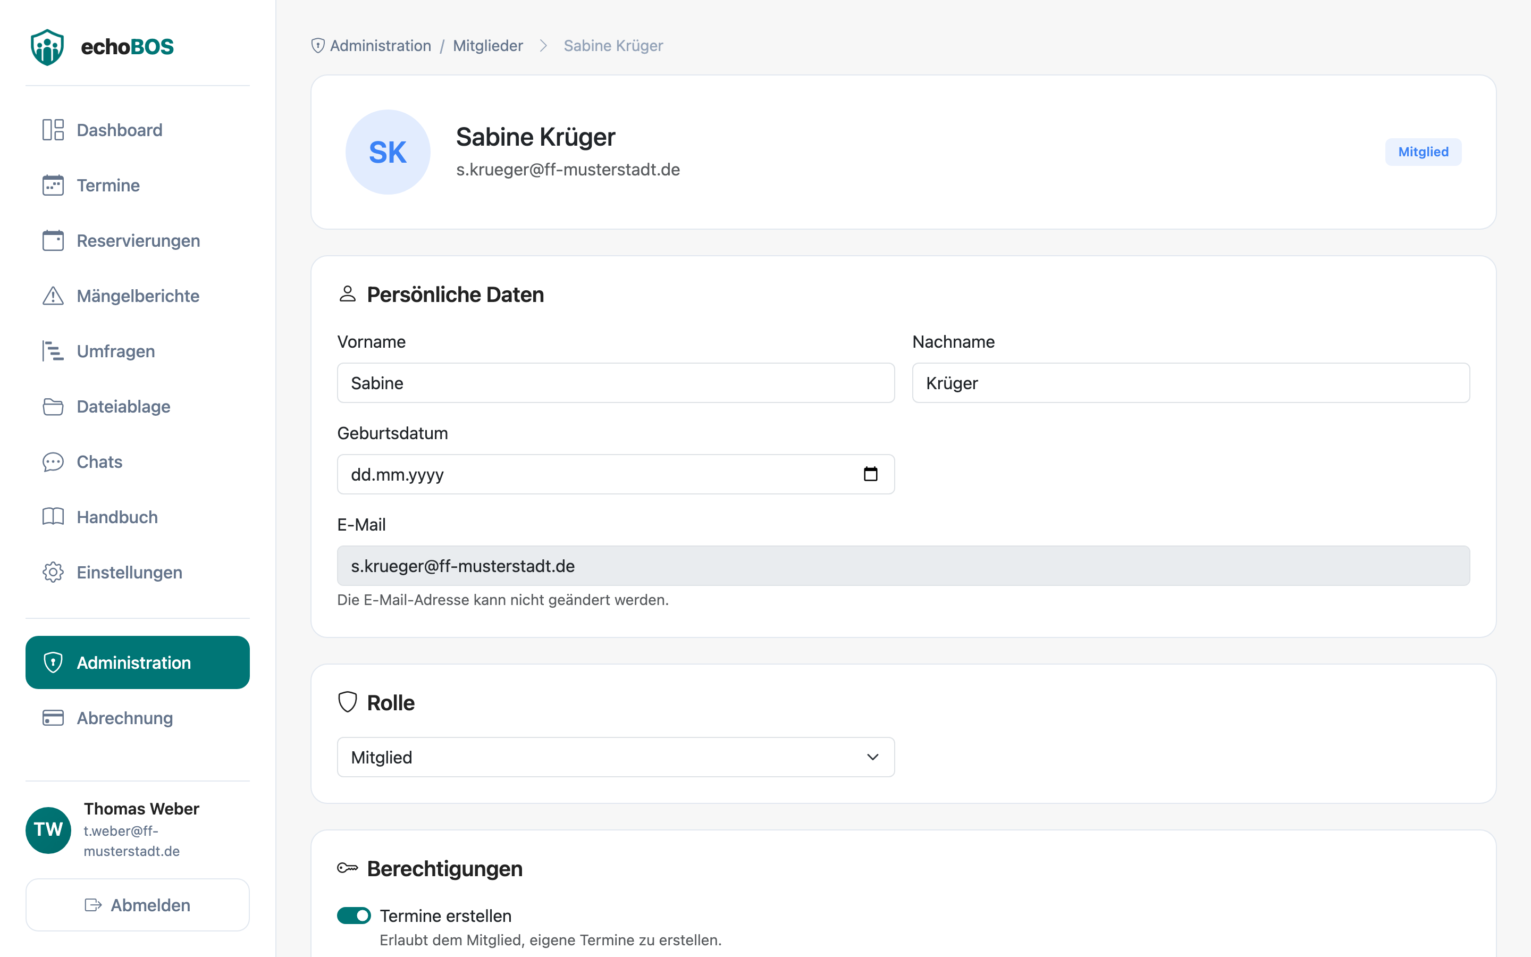Click the Dateiablage folder icon

(53, 406)
